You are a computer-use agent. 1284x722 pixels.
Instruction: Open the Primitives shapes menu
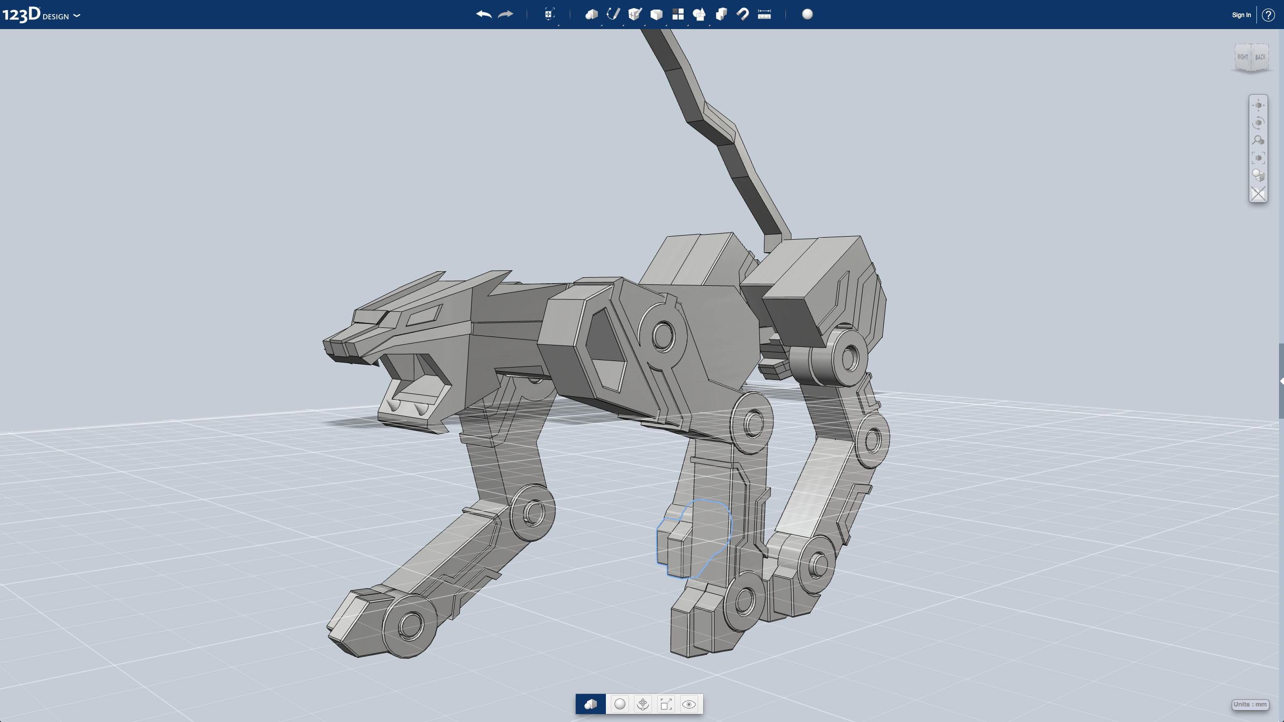click(591, 15)
